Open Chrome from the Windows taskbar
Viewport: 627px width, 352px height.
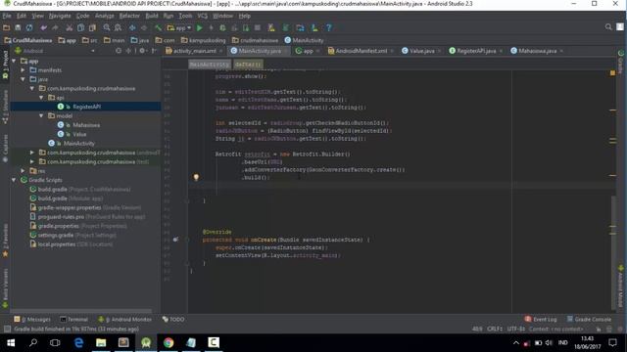pos(169,342)
